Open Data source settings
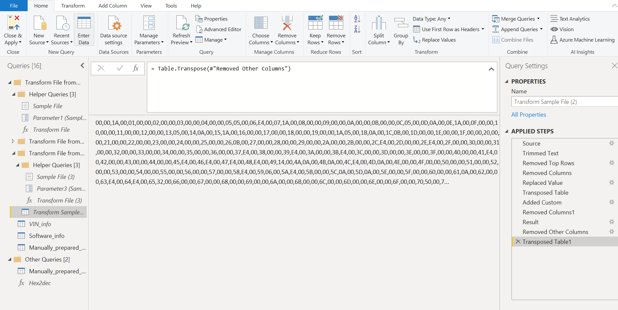The width and height of the screenshot is (618, 310). (114, 30)
